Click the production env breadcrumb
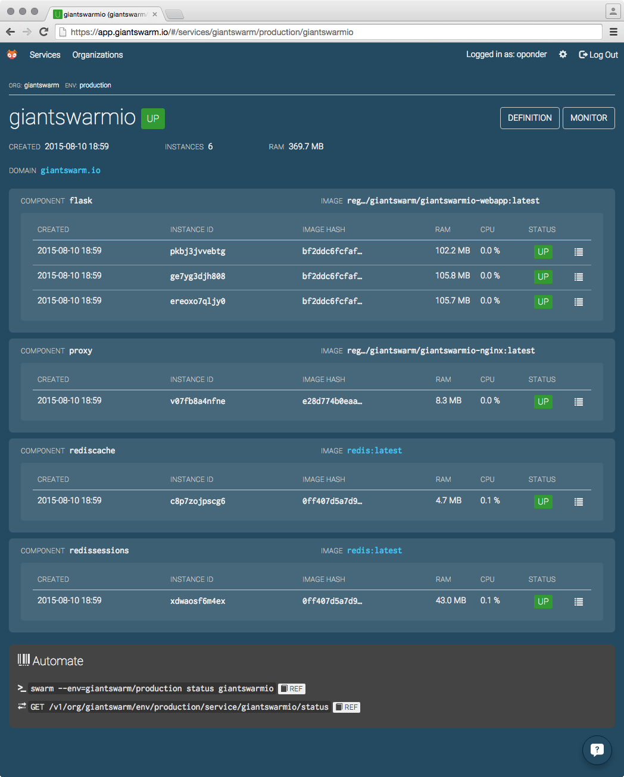 point(95,85)
